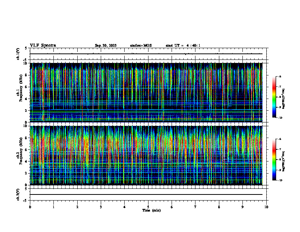Click the ch.1 voltage waveform trace
The height and width of the screenshot is (232, 300).
146,54
